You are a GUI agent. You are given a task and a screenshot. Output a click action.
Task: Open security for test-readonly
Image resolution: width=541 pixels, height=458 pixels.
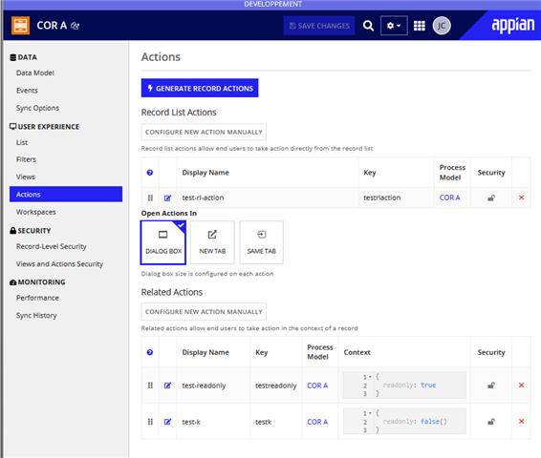491,385
